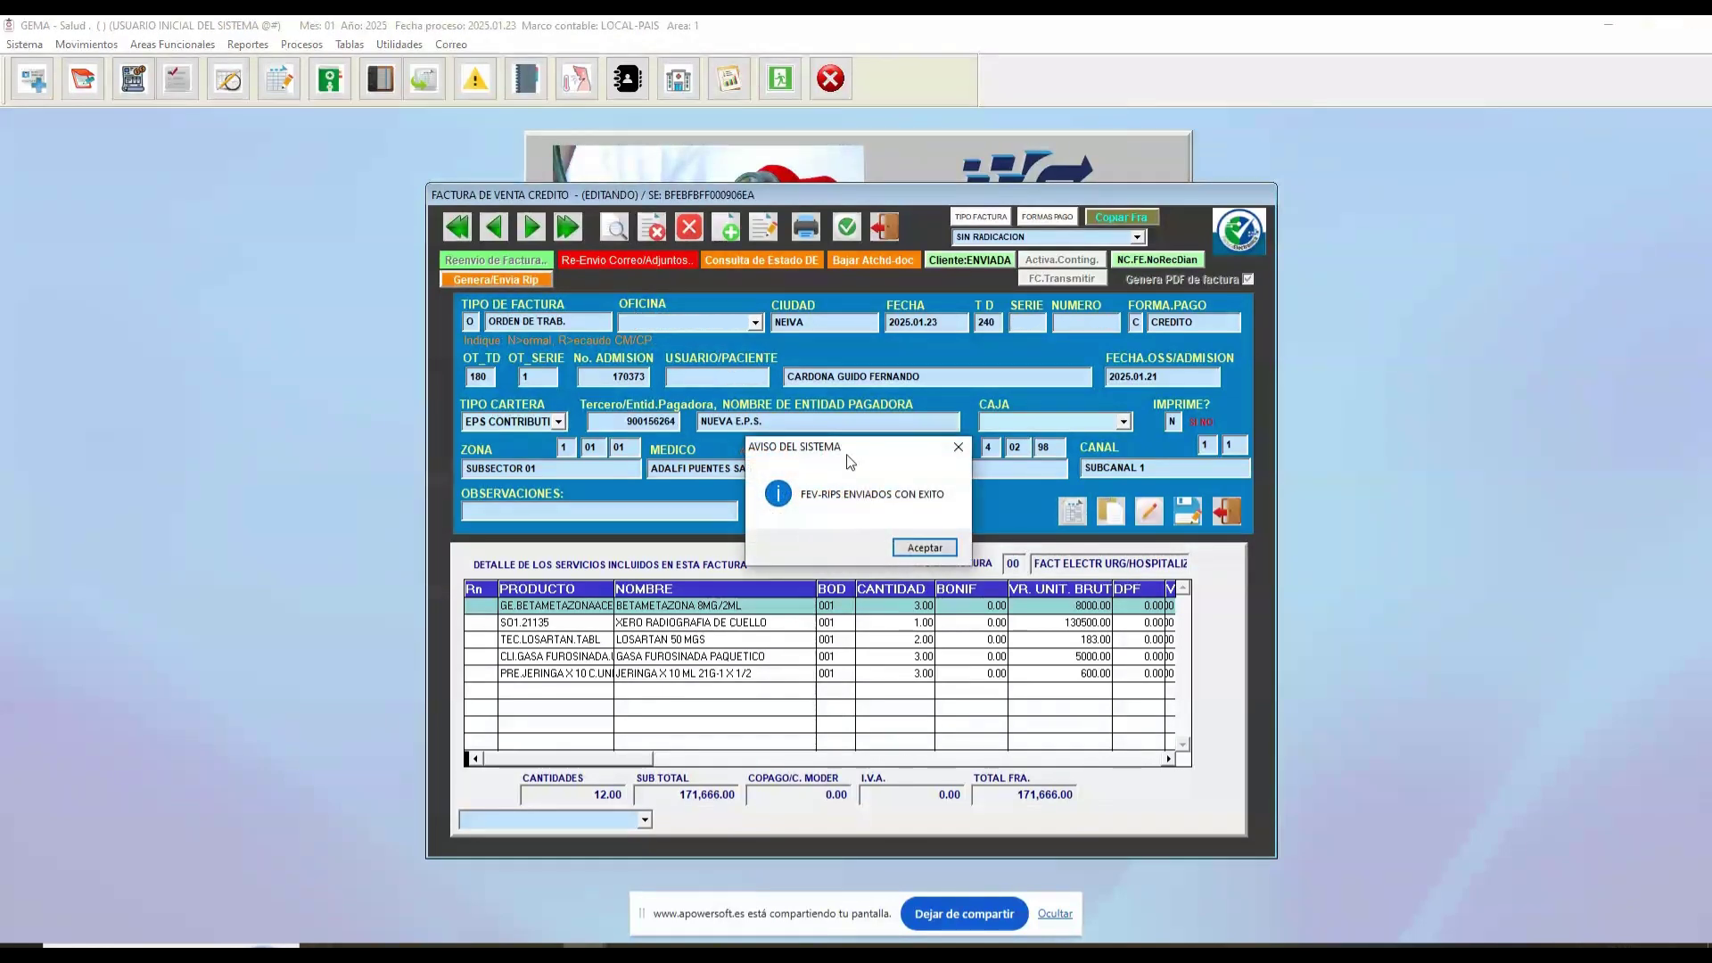Open the search magnifier icon
The image size is (1712, 963).
coord(614,227)
